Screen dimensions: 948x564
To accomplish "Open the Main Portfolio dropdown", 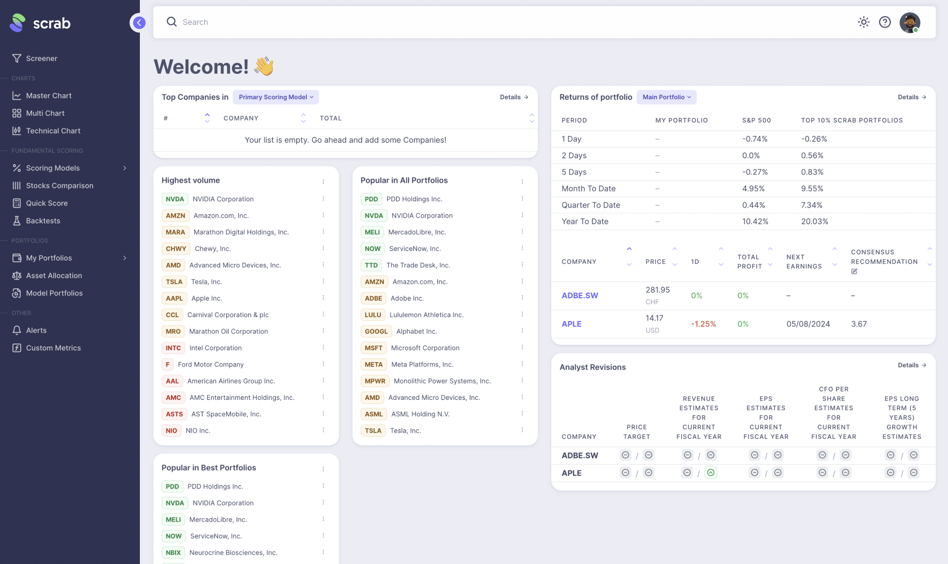I will click(x=666, y=97).
